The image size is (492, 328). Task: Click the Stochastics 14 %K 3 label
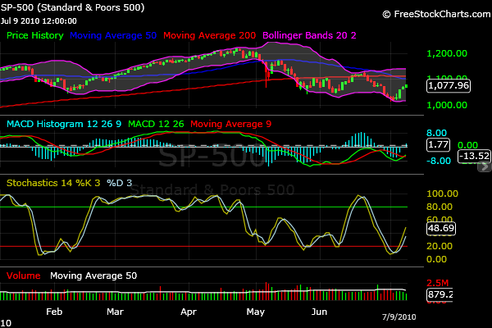[x=53, y=183]
